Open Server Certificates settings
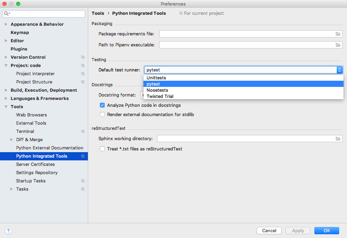The image size is (347, 238). point(35,164)
